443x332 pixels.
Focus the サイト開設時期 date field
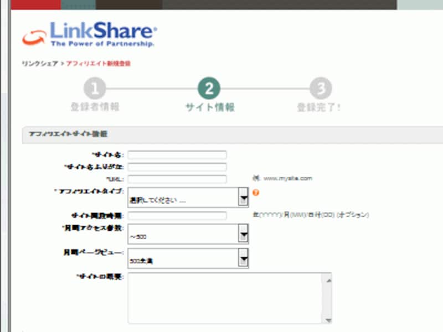tap(177, 216)
